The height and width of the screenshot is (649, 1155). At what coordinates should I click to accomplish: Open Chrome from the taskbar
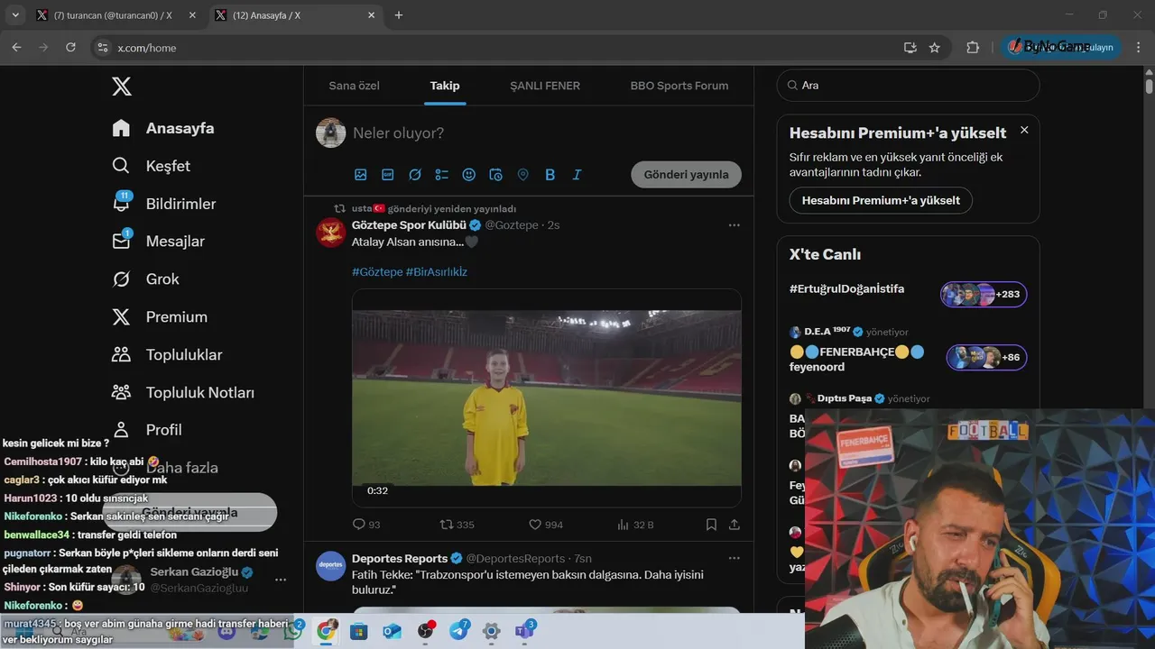327,631
